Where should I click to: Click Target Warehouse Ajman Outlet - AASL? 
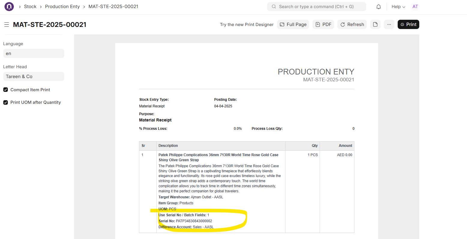(191, 197)
